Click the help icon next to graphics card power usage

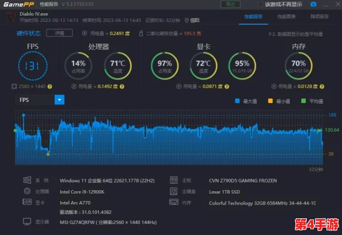pos(227,86)
